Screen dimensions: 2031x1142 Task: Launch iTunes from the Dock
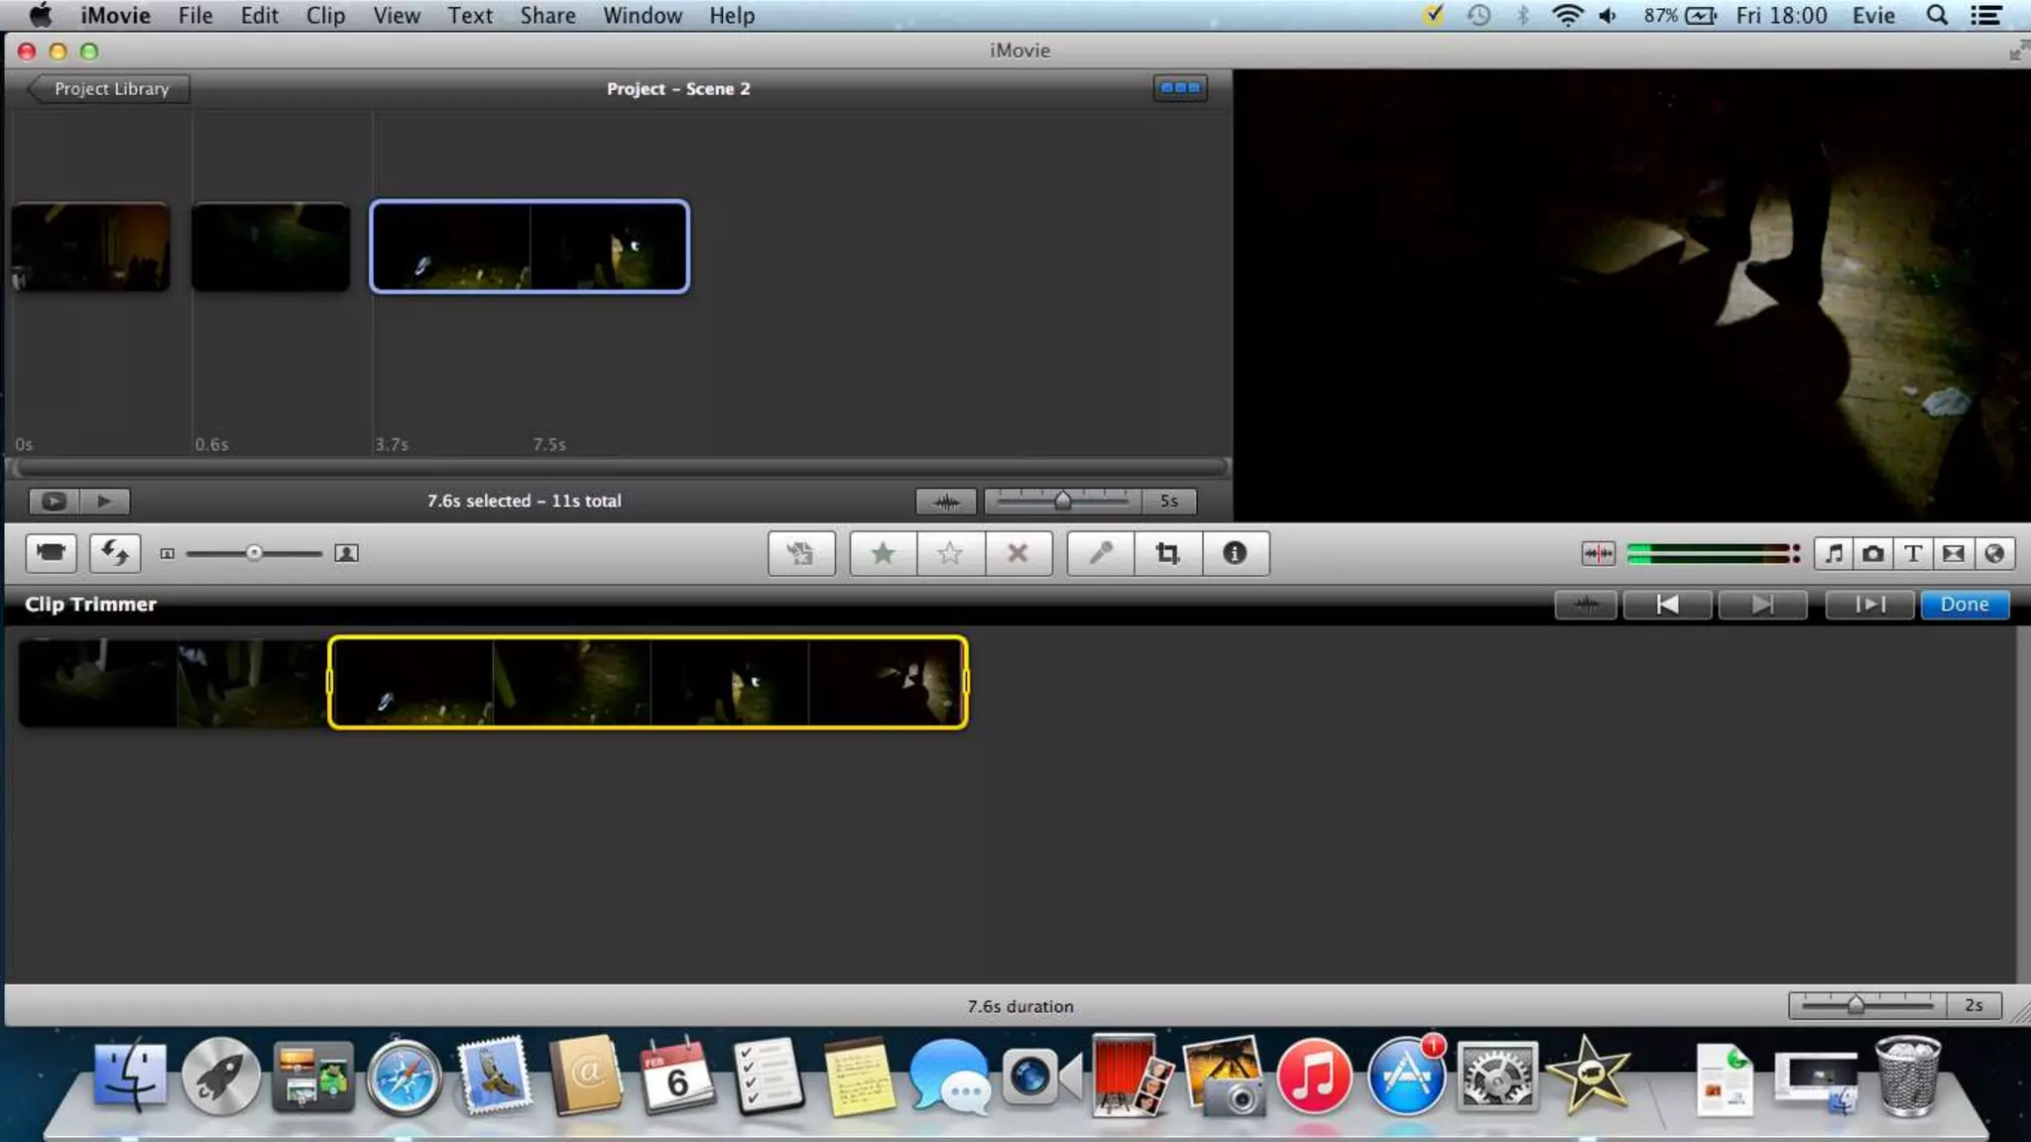(x=1313, y=1077)
